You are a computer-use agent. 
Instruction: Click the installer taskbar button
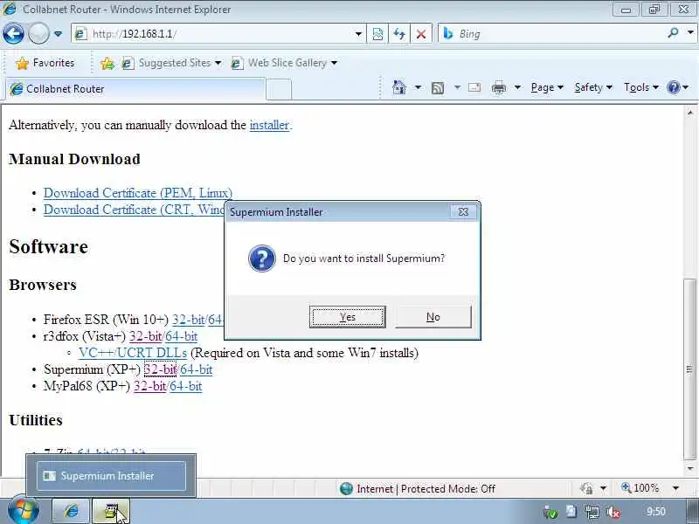(x=111, y=511)
